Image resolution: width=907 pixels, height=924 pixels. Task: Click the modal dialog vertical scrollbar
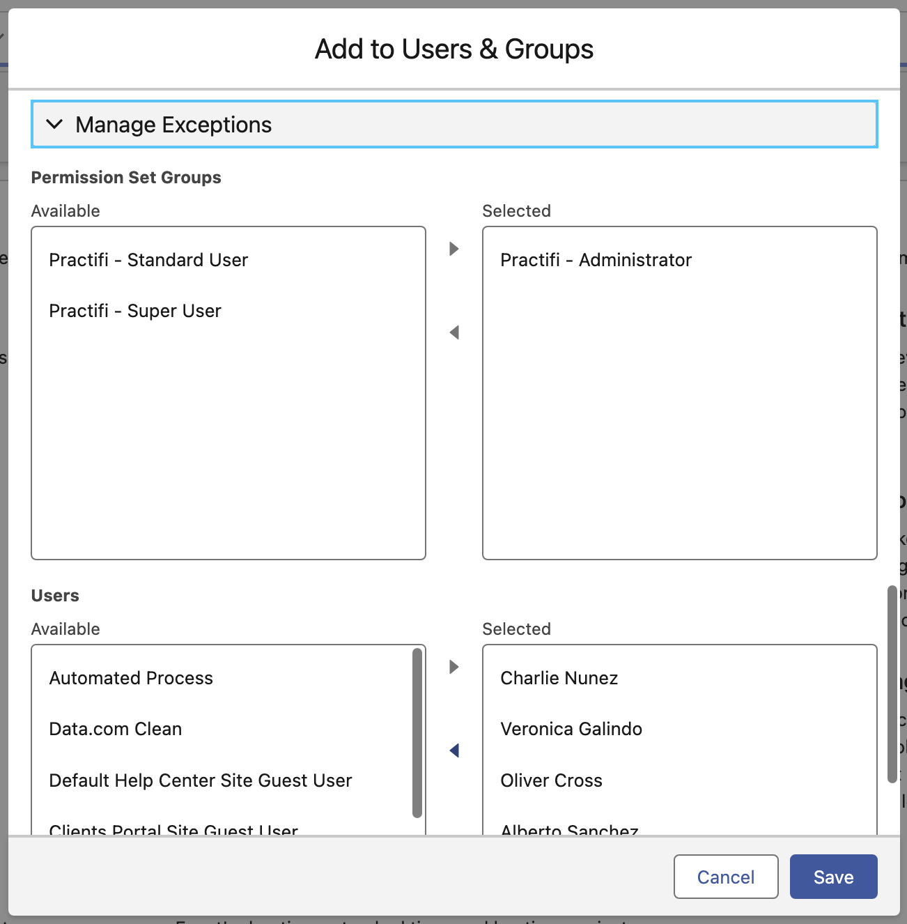coord(892,685)
